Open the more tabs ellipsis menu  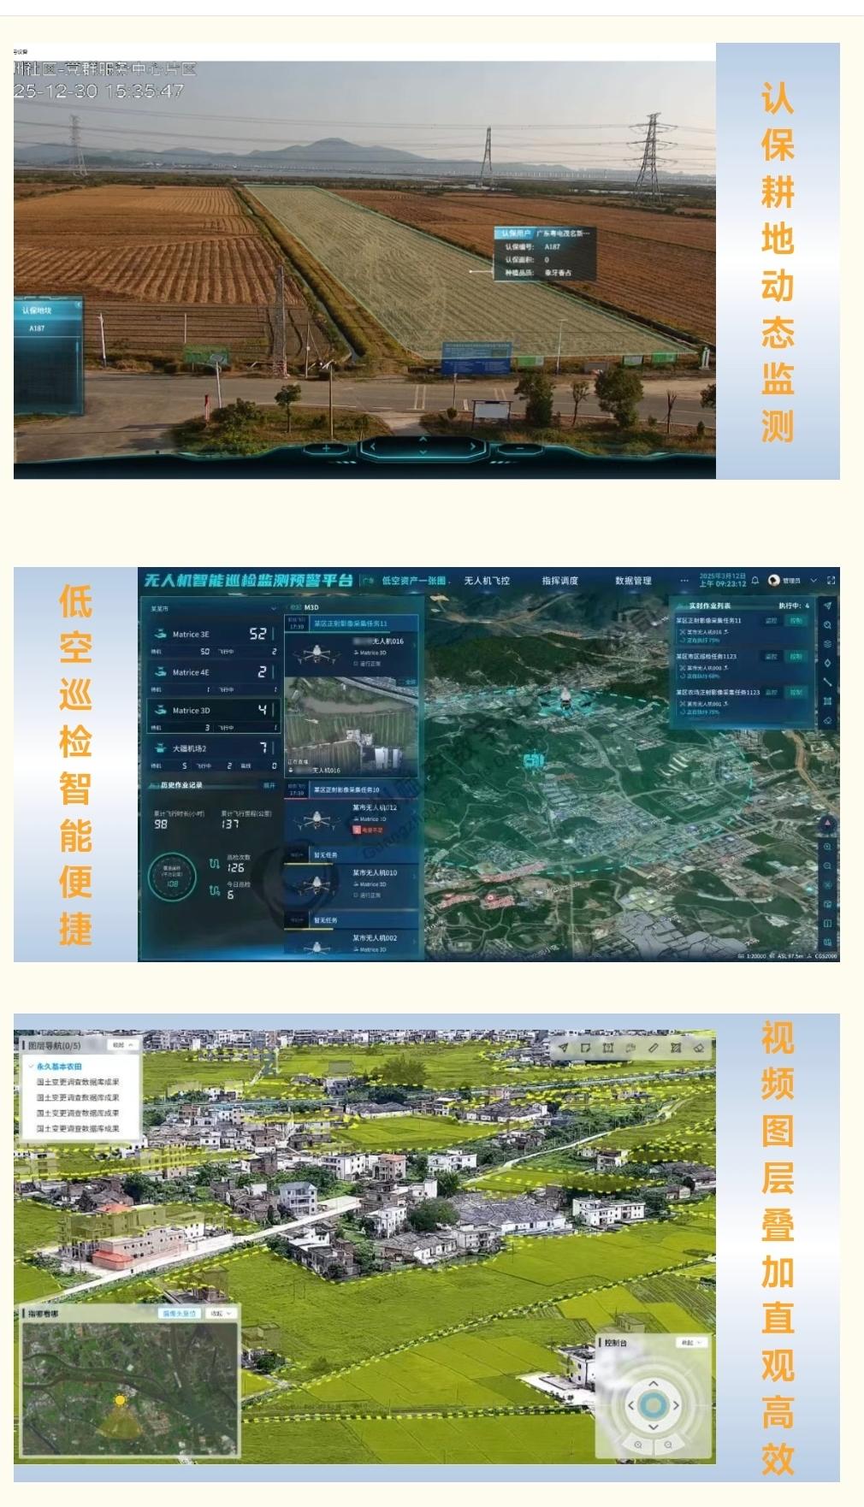pos(684,580)
